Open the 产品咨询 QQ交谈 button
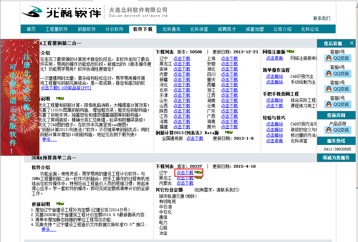Screen dimensions: 358x242 [338, 130]
